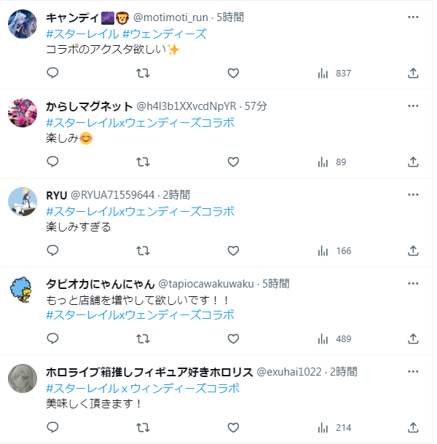View analytics showing 837 views
This screenshot has height=444, width=437.
point(334,73)
